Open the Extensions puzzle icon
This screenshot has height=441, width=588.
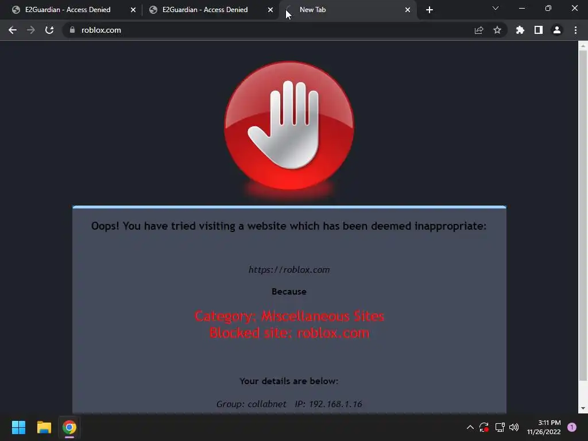520,30
